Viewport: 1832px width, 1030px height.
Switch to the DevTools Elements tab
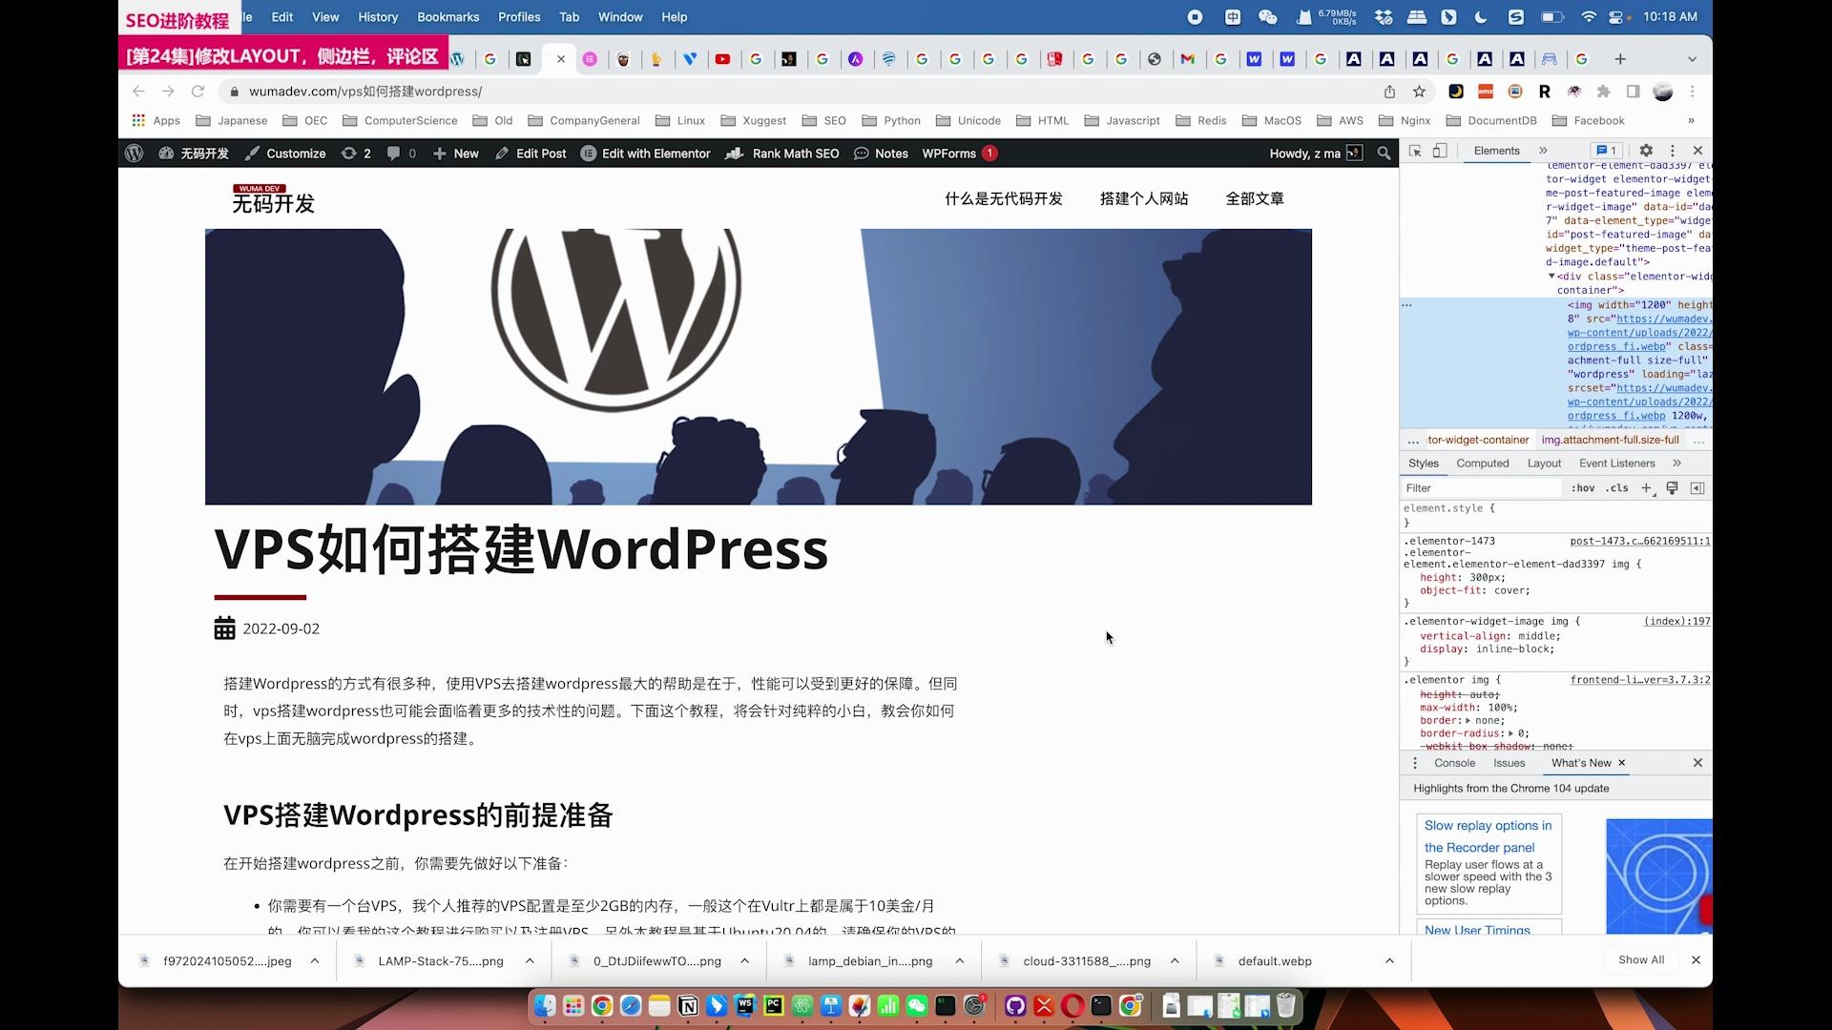(1496, 151)
